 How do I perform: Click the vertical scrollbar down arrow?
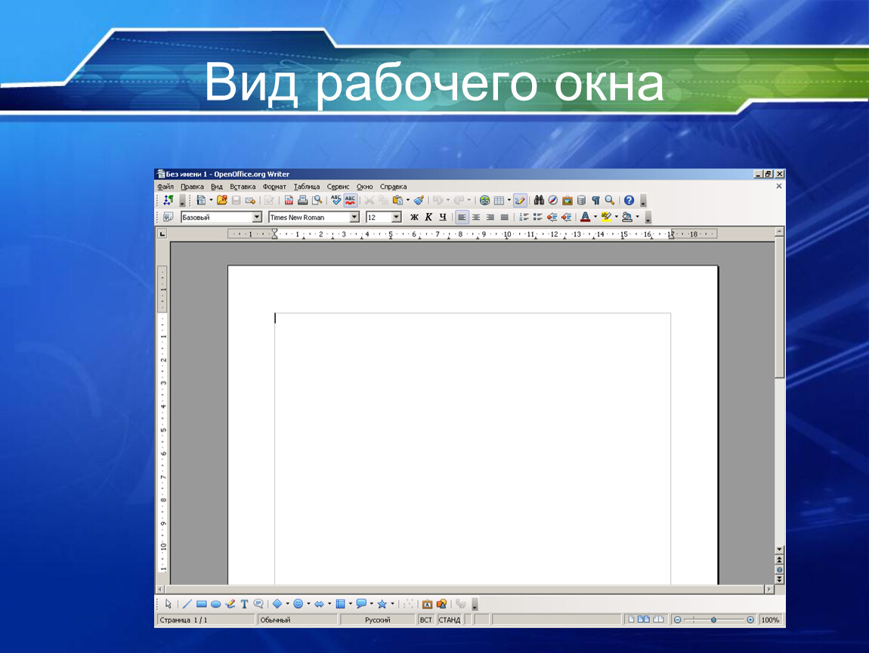coord(780,549)
